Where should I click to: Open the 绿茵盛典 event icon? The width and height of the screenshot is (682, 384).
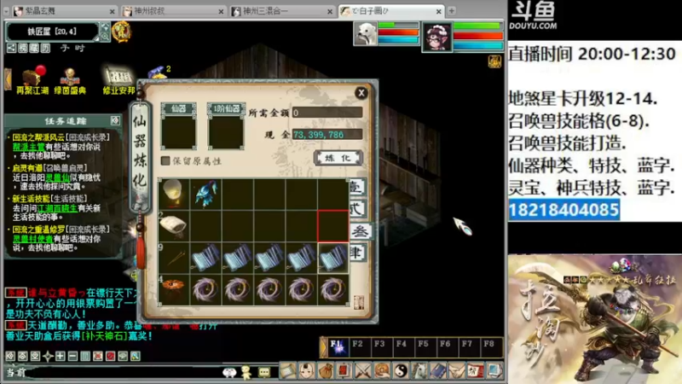point(70,81)
